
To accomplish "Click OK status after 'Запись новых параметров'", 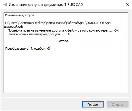I will coord(69,34).
